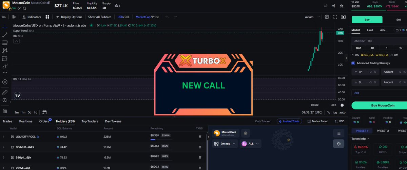This screenshot has width=407, height=170.
Task: Enable Advanced Trading Strategy checkbox
Action: [353, 63]
